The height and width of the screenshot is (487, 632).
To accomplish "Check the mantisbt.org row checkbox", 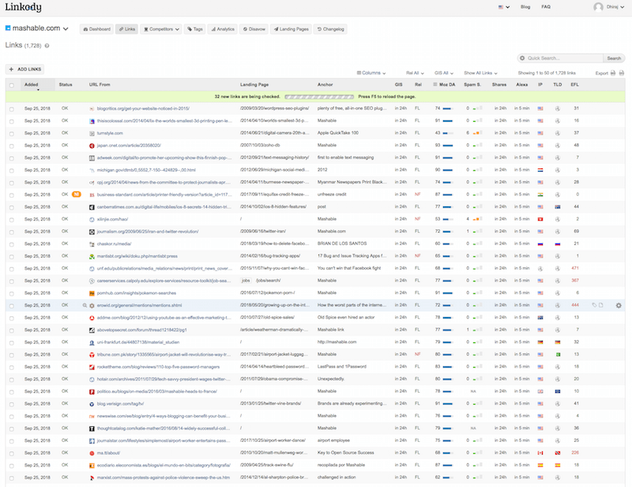I will click(12, 257).
